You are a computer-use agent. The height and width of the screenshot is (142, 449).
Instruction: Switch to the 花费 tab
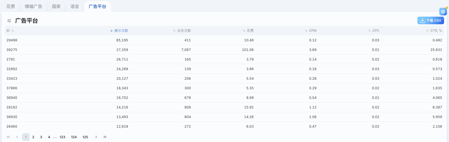point(11,6)
